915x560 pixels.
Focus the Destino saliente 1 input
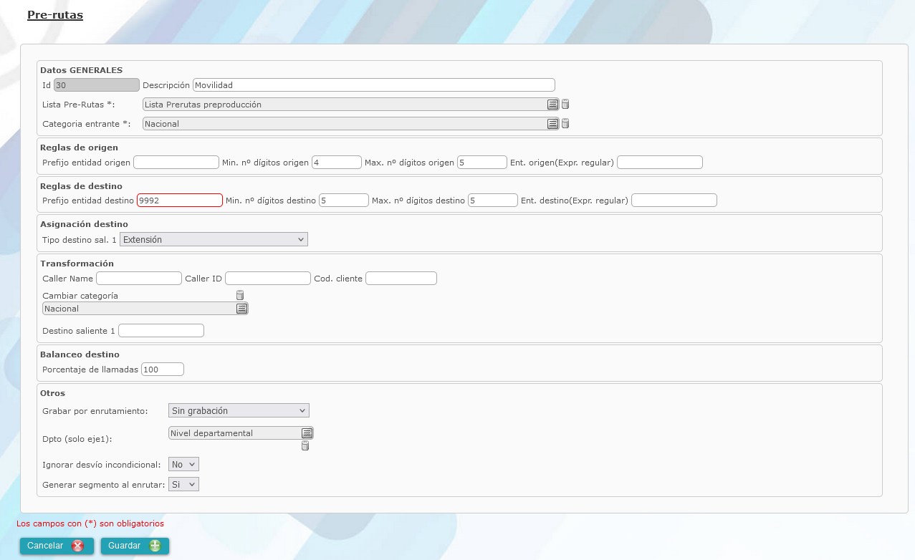(x=161, y=331)
